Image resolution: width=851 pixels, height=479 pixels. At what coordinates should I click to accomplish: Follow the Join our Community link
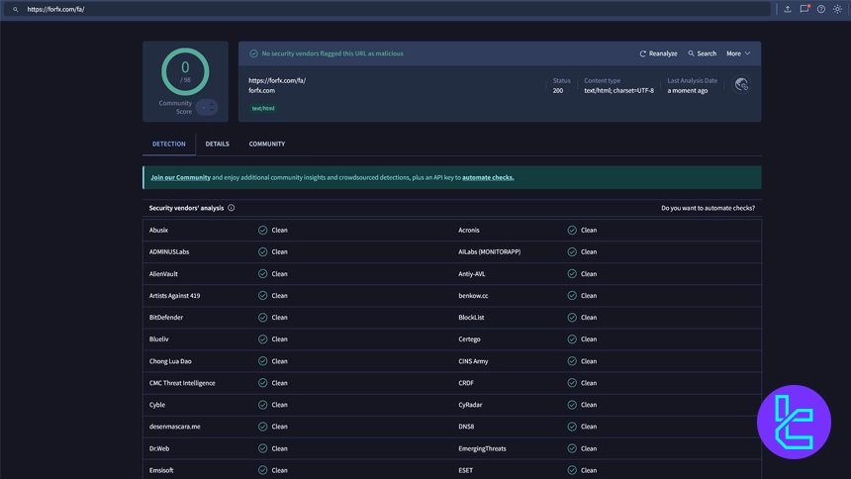[x=181, y=177]
